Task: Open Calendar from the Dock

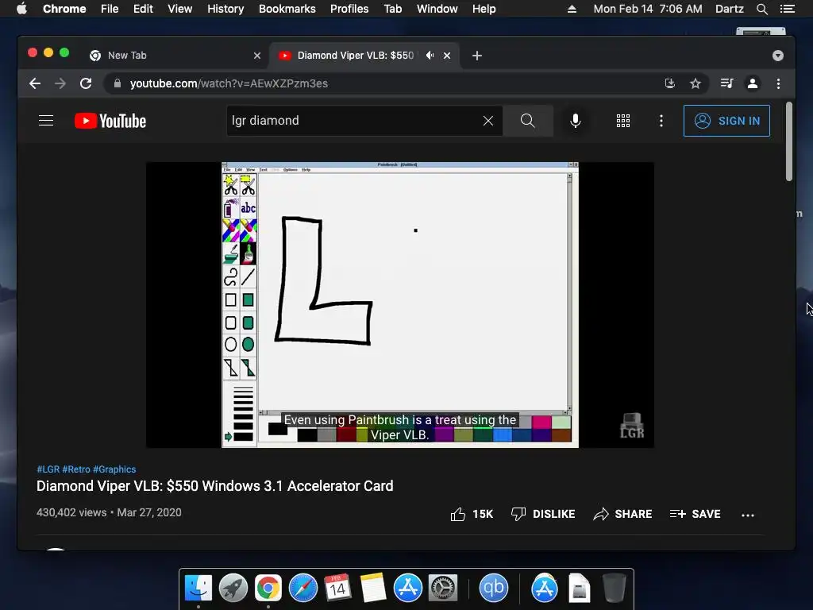Action: [x=337, y=589]
